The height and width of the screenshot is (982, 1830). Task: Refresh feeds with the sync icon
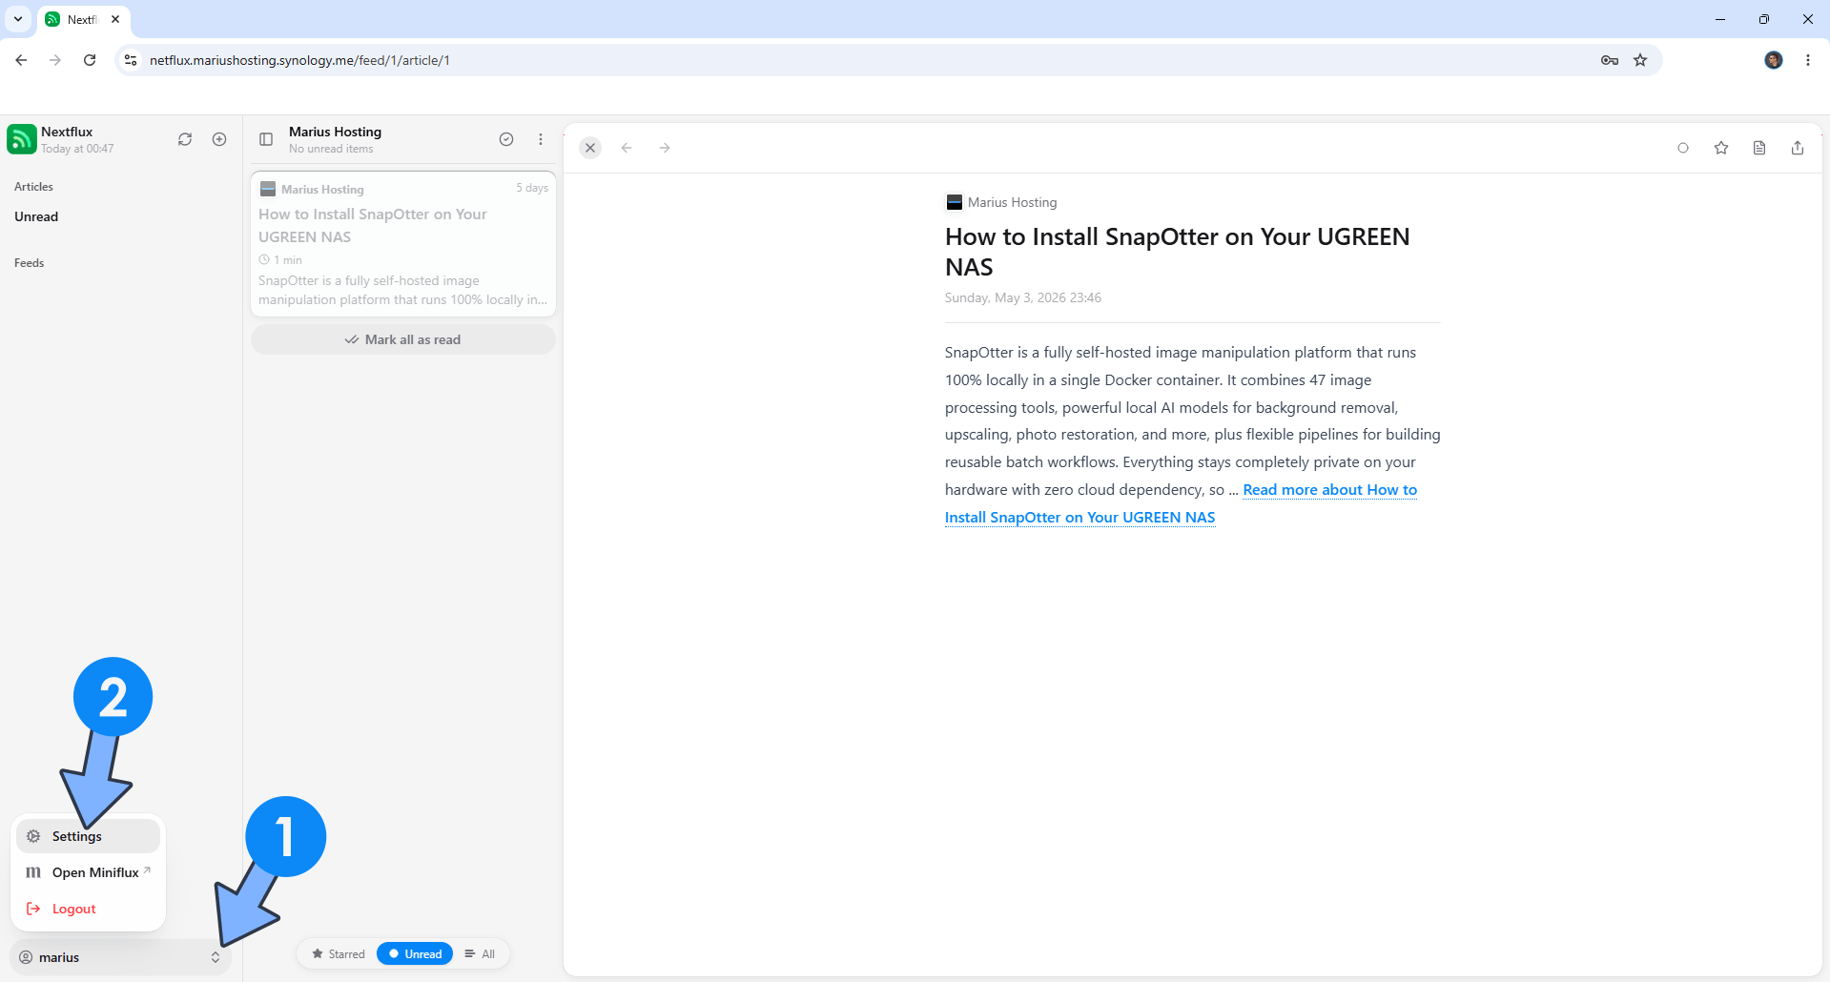(x=185, y=139)
